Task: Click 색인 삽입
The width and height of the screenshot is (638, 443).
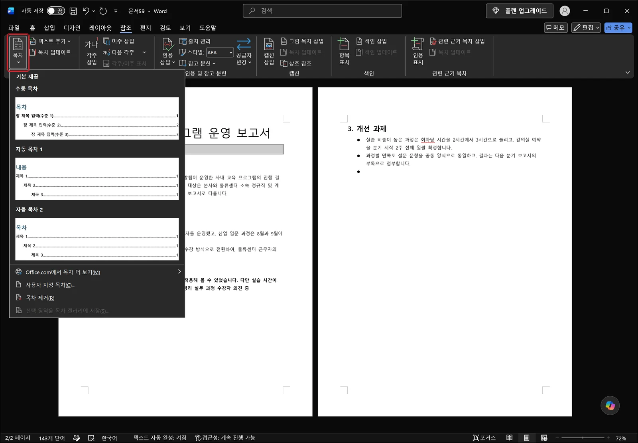Action: 372,41
